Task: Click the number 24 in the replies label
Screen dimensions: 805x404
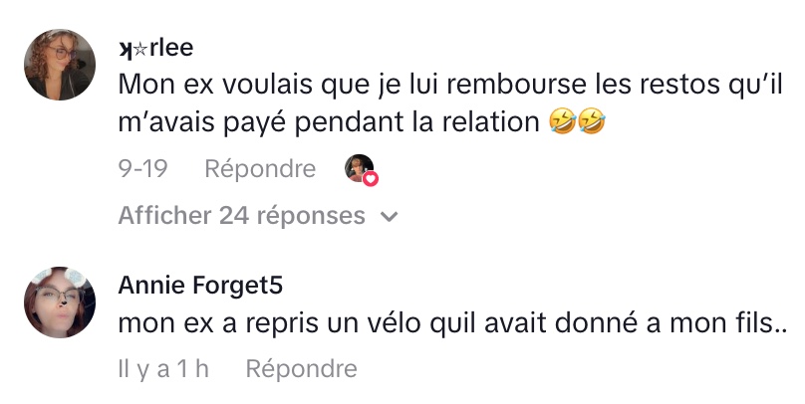Action: click(233, 215)
